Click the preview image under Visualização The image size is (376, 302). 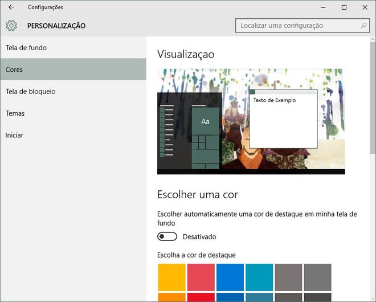pyautogui.click(x=251, y=121)
